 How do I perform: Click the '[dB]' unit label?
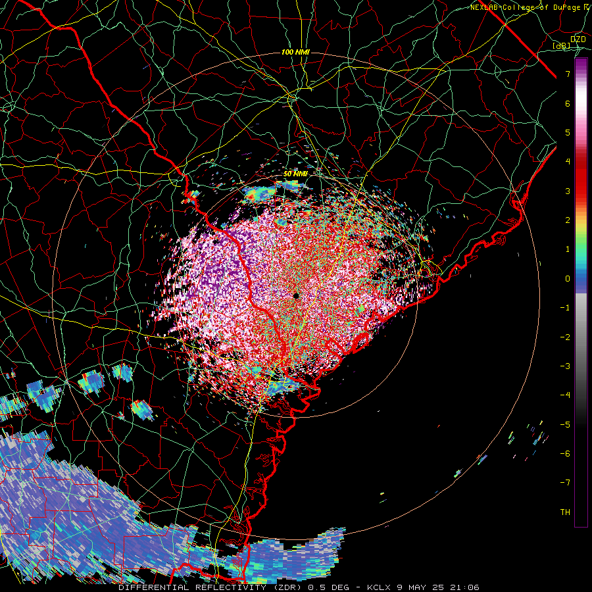[562, 45]
